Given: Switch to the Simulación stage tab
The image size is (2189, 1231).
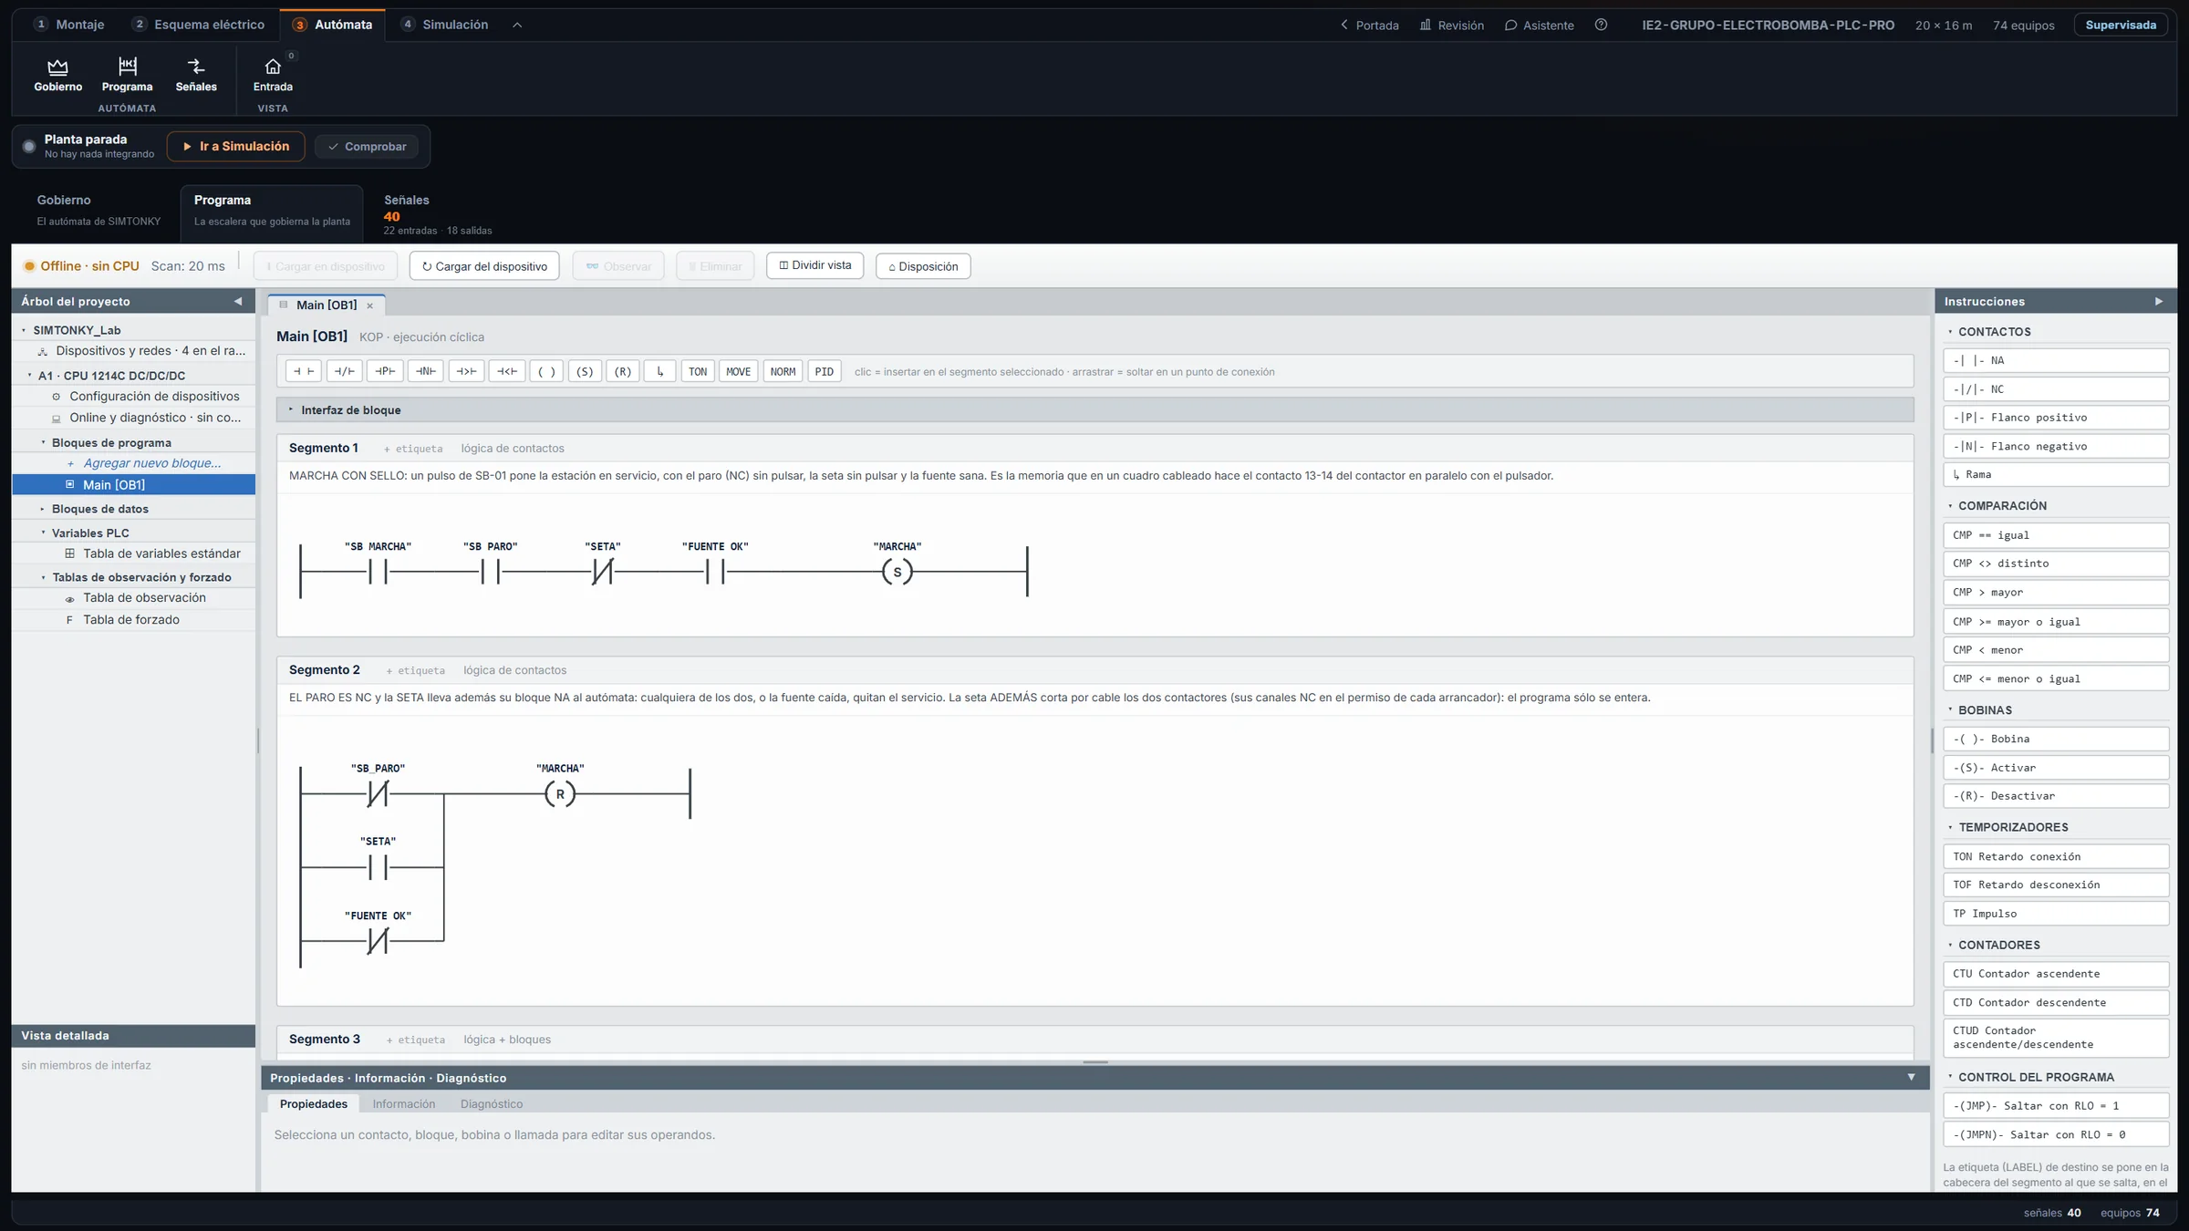Looking at the screenshot, I should pyautogui.click(x=445, y=25).
